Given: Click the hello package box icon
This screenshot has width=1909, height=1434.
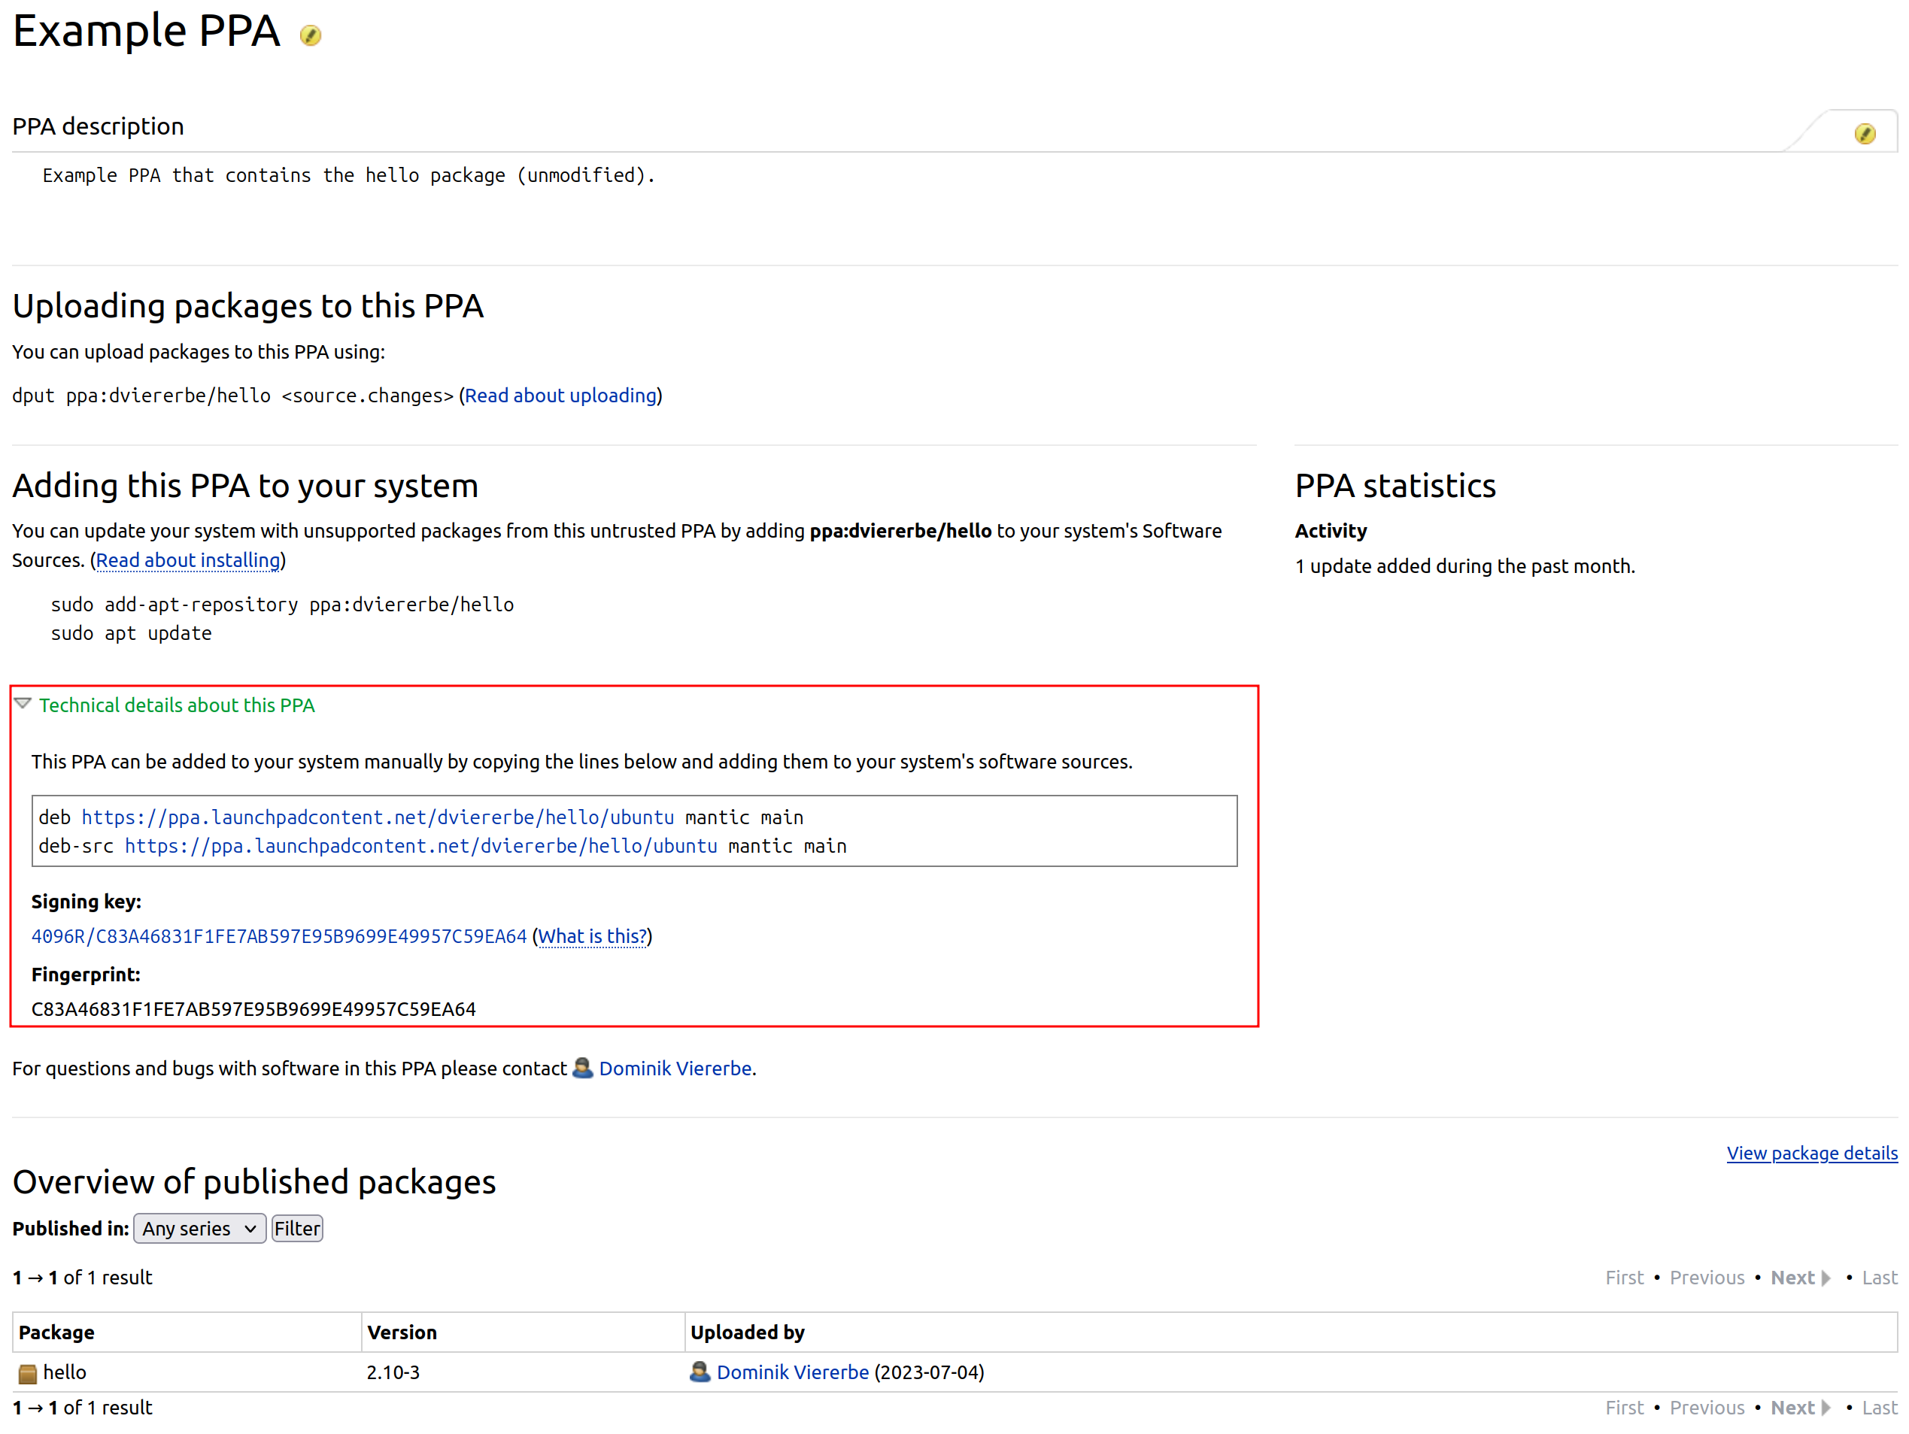Looking at the screenshot, I should click(x=28, y=1373).
